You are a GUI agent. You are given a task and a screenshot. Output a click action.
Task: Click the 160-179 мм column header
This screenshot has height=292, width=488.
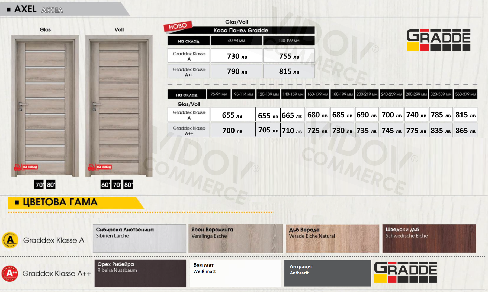pos(318,94)
